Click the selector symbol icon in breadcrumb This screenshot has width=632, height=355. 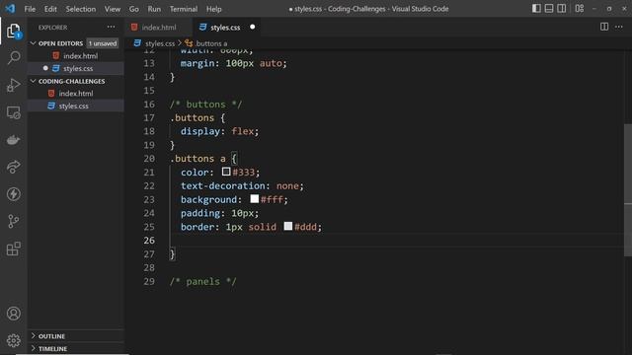pyautogui.click(x=189, y=43)
